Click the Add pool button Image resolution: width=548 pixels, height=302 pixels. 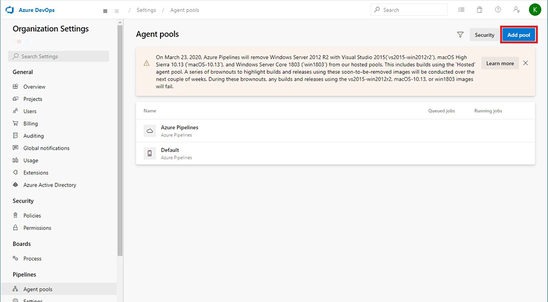518,35
